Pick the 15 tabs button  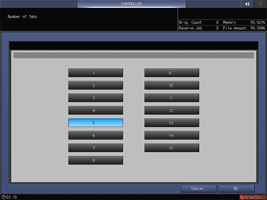click(x=172, y=148)
